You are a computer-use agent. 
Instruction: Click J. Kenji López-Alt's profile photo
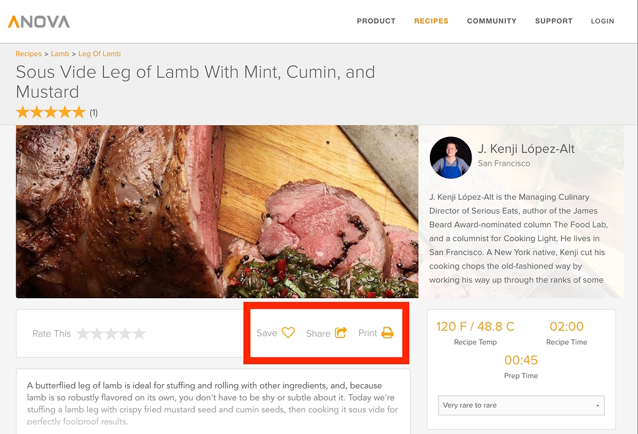pos(450,158)
